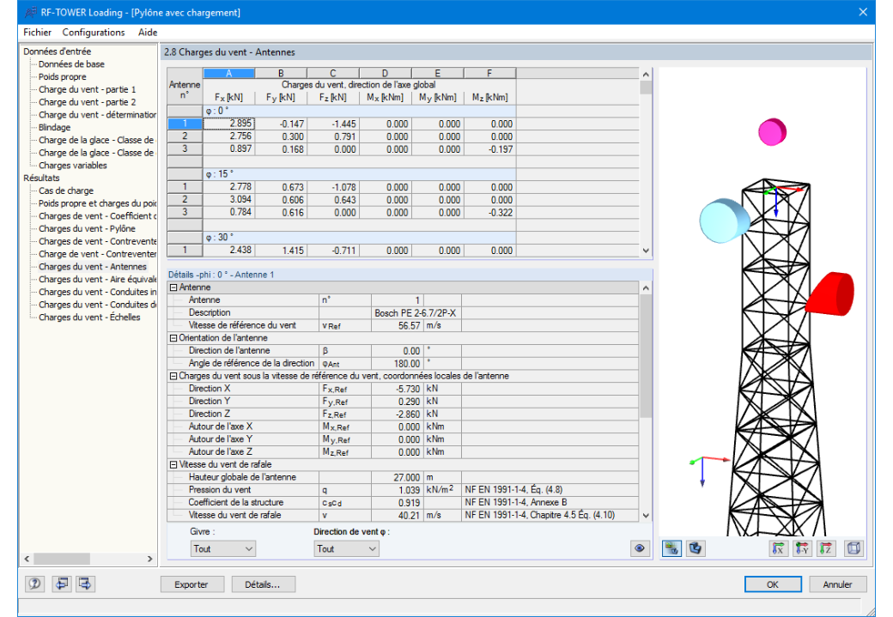Image resolution: width=893 pixels, height=617 pixels.
Task: Collapse the Vitesse du vent de rafale section
Action: pyautogui.click(x=173, y=464)
